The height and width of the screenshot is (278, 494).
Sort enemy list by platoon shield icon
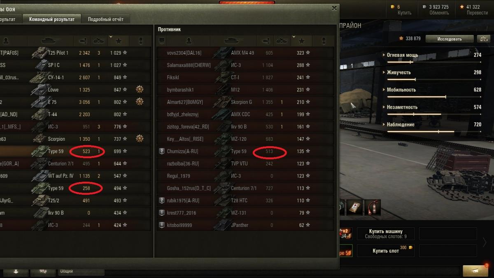click(162, 41)
